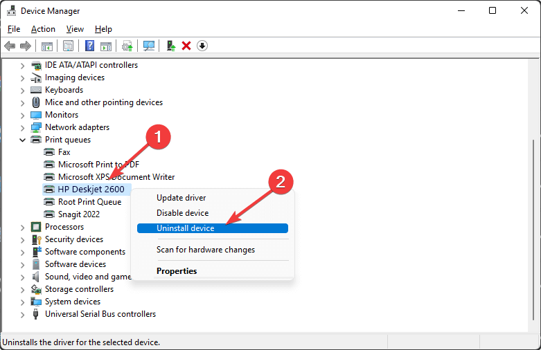Expand the System devices node
The image size is (541, 350).
tap(22, 302)
